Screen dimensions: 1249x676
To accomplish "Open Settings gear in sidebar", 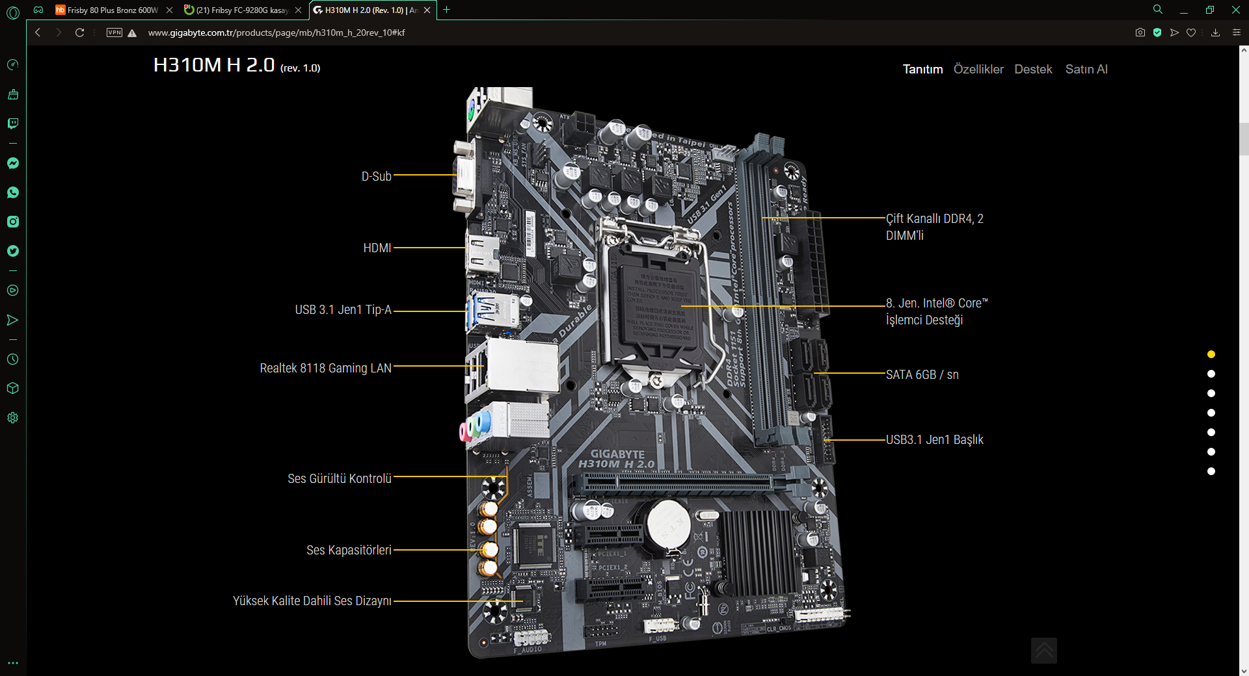I will [x=13, y=418].
